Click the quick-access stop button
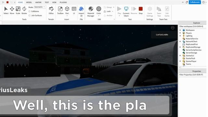Image resolution: width=208 pixels, height=117 pixels. point(7,2)
